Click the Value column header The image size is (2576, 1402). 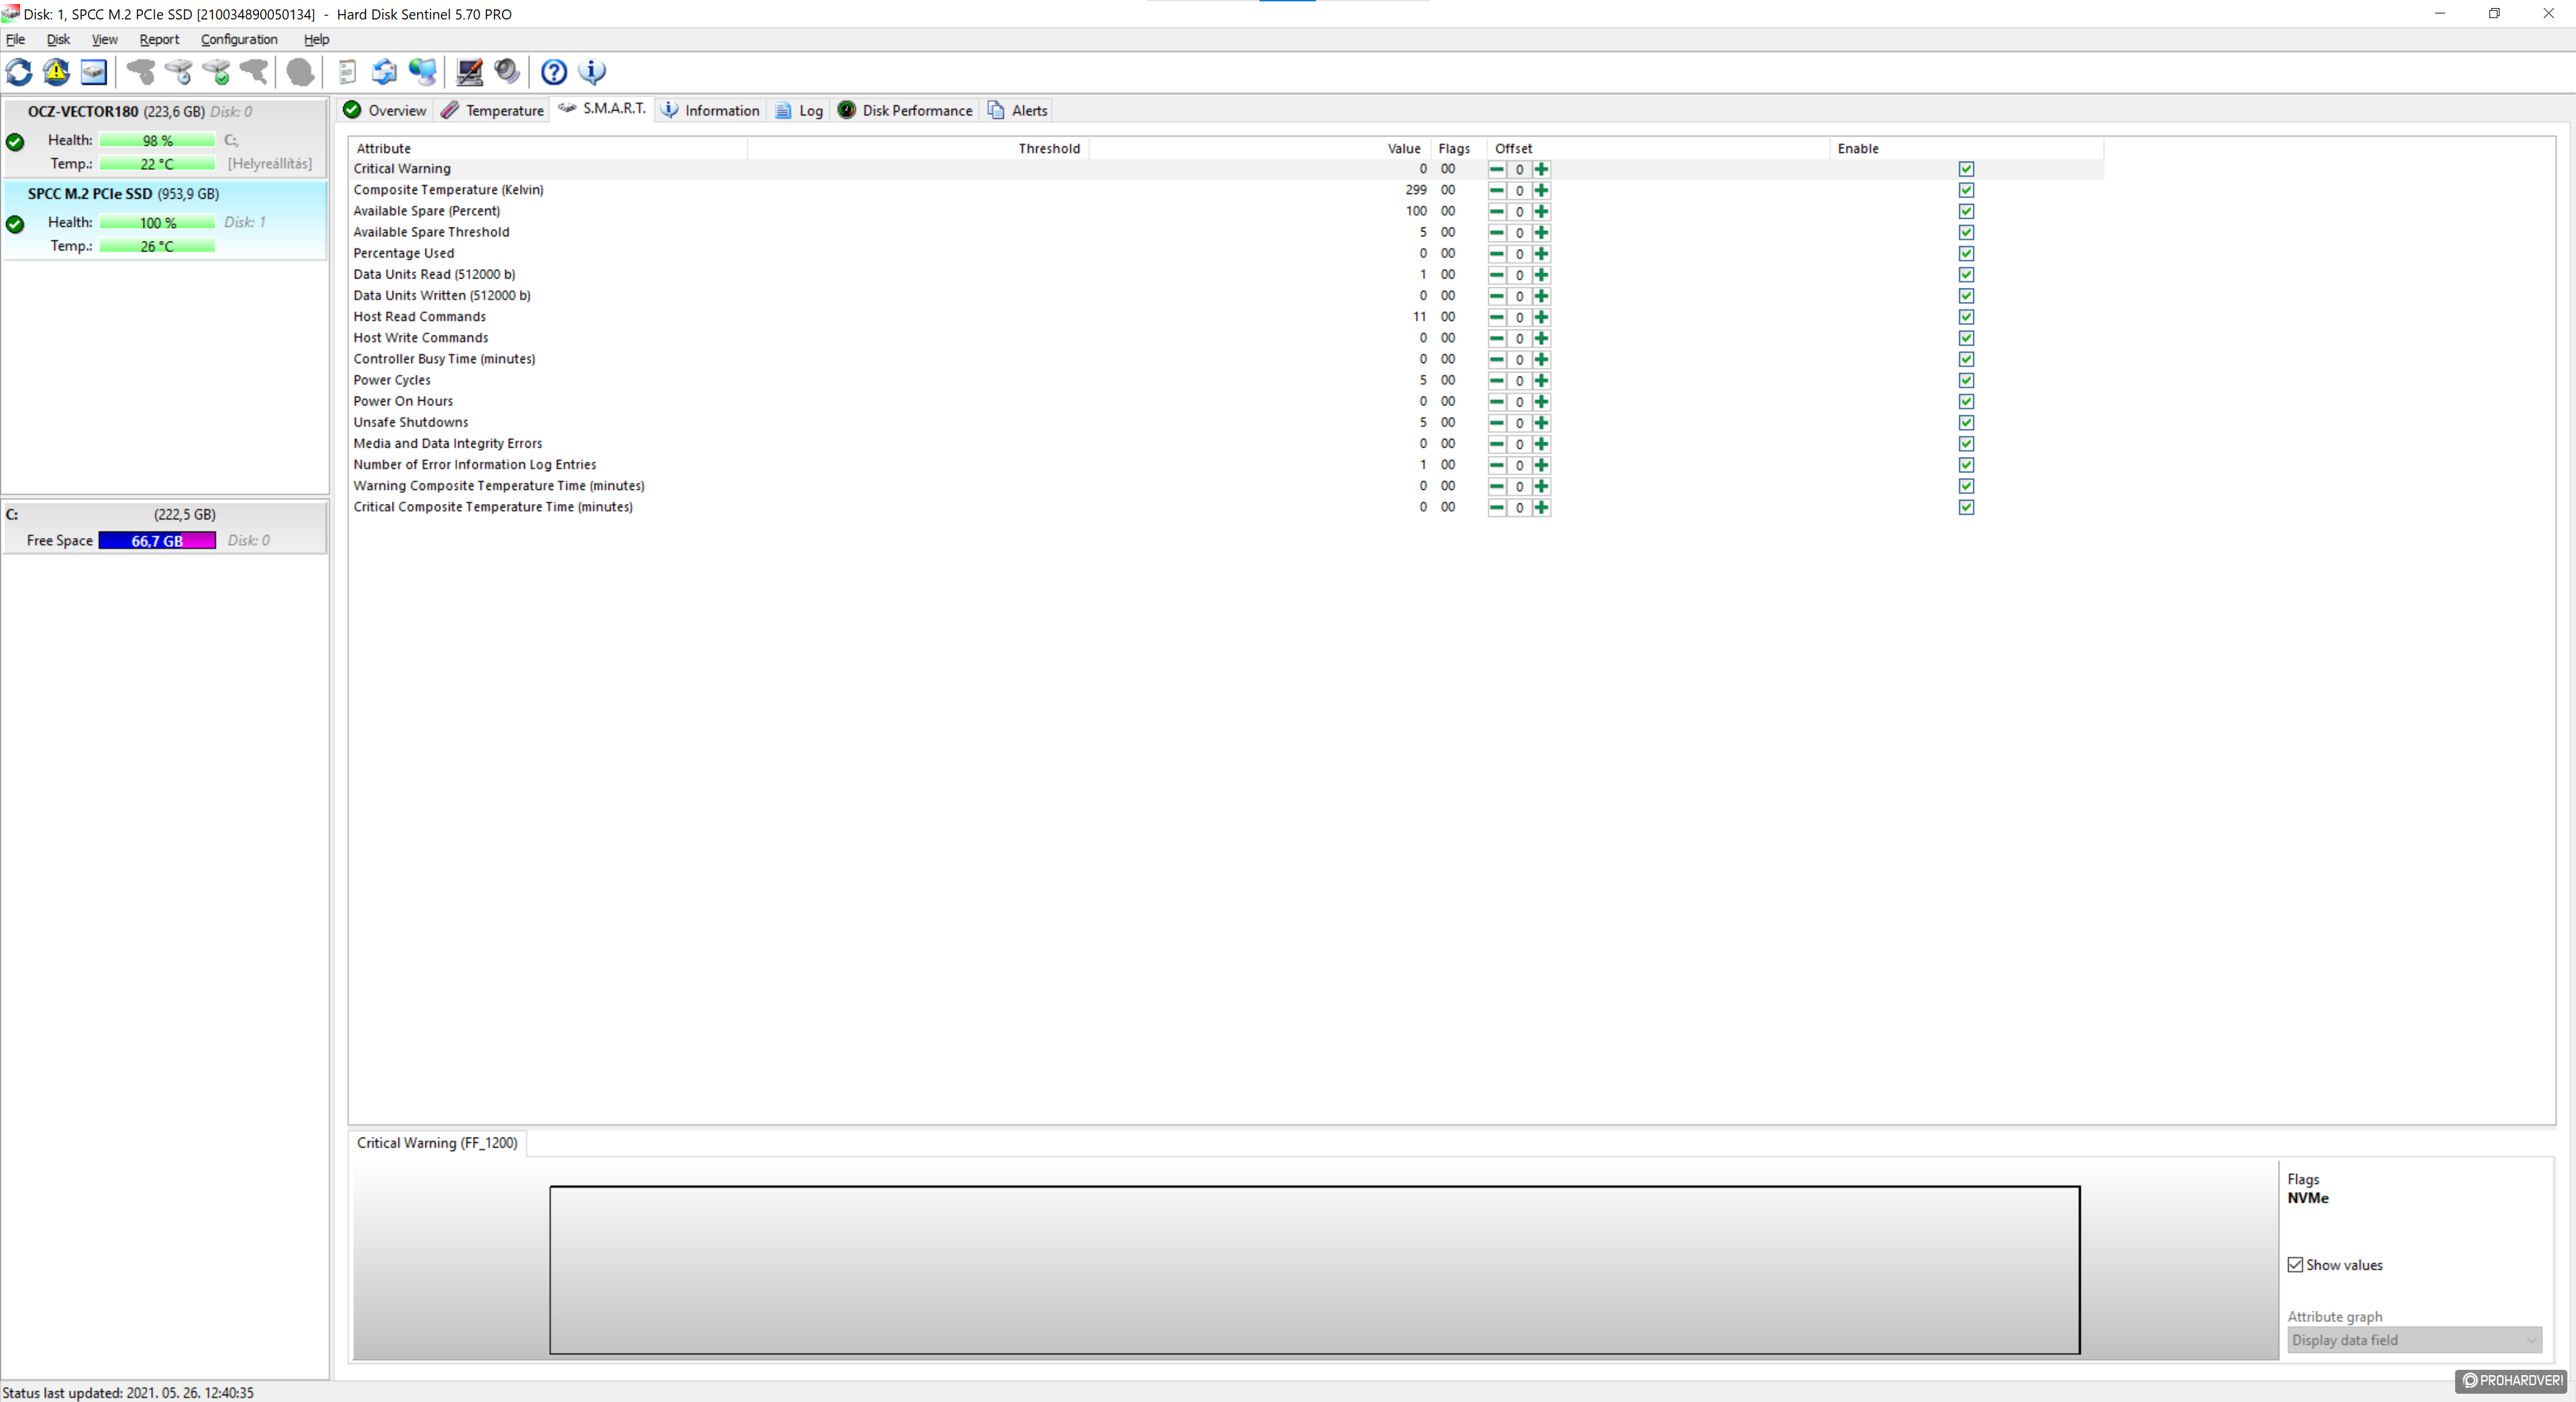pos(1260,148)
